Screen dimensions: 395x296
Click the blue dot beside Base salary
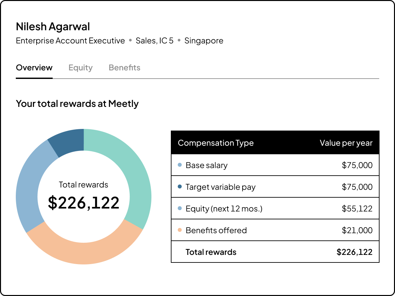point(179,165)
